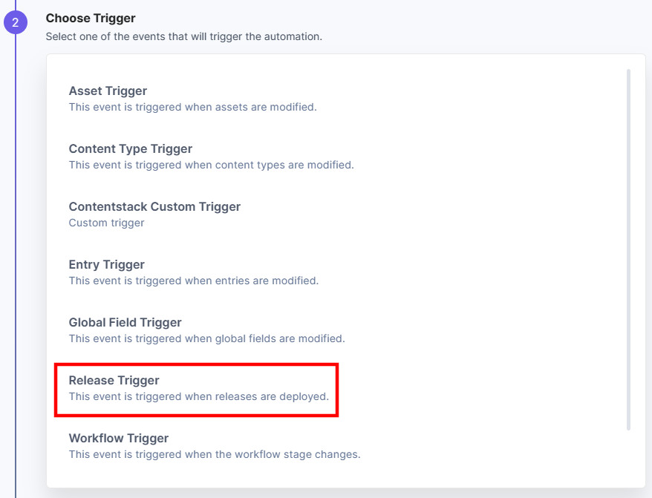The width and height of the screenshot is (652, 498).
Task: Pick the Contentstack Custom Trigger title
Action: tap(154, 206)
